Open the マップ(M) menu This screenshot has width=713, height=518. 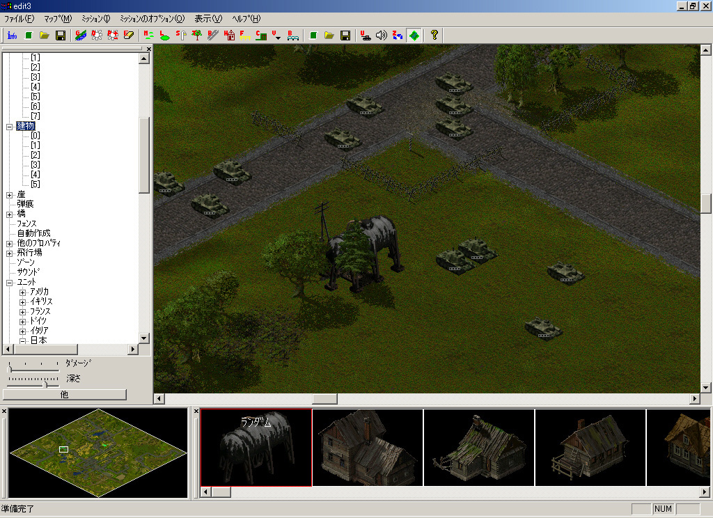click(58, 19)
